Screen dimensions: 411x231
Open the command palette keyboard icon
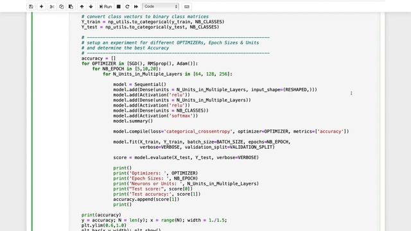(187, 6)
